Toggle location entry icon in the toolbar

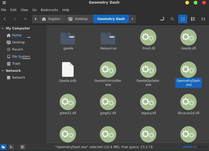click(x=162, y=19)
